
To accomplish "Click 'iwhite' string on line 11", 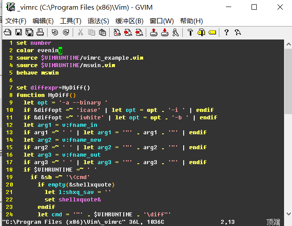I will (90, 118).
